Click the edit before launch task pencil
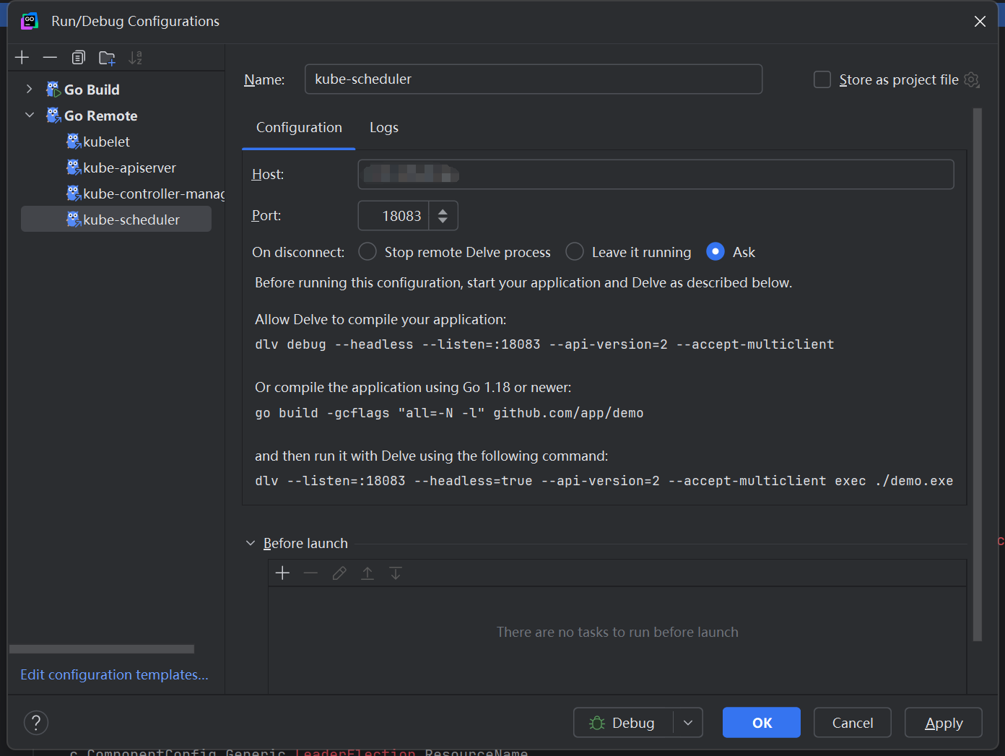Viewport: 1005px width, 756px height. 339,573
